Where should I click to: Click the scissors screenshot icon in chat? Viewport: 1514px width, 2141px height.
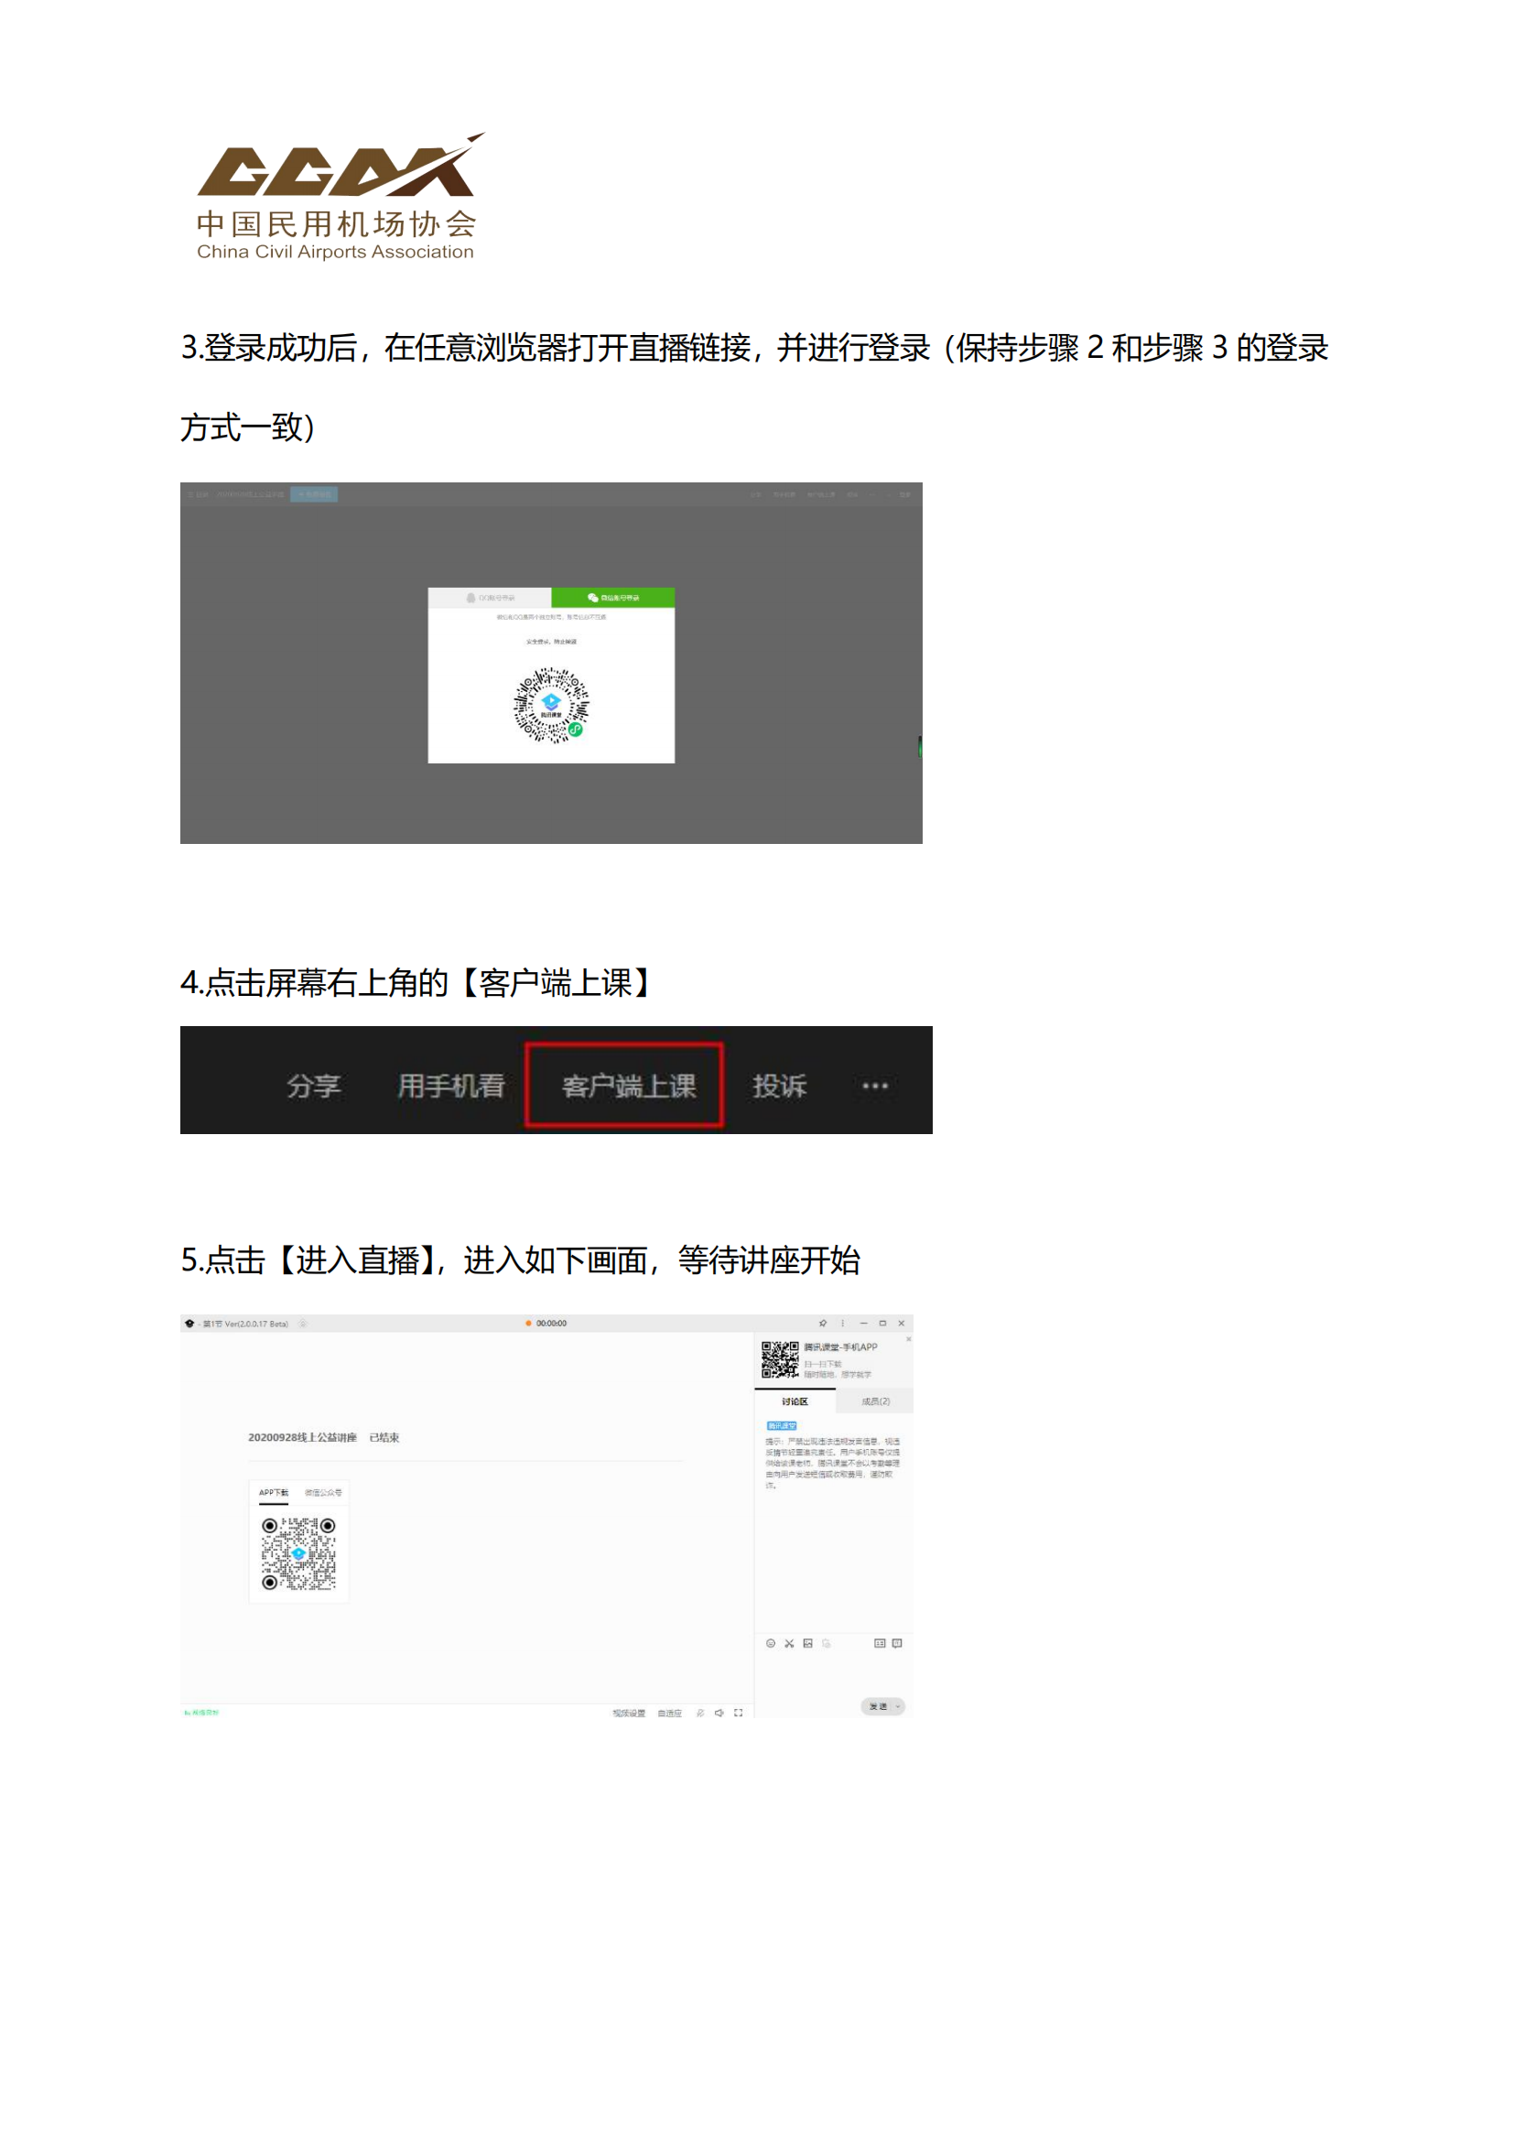pos(789,1643)
